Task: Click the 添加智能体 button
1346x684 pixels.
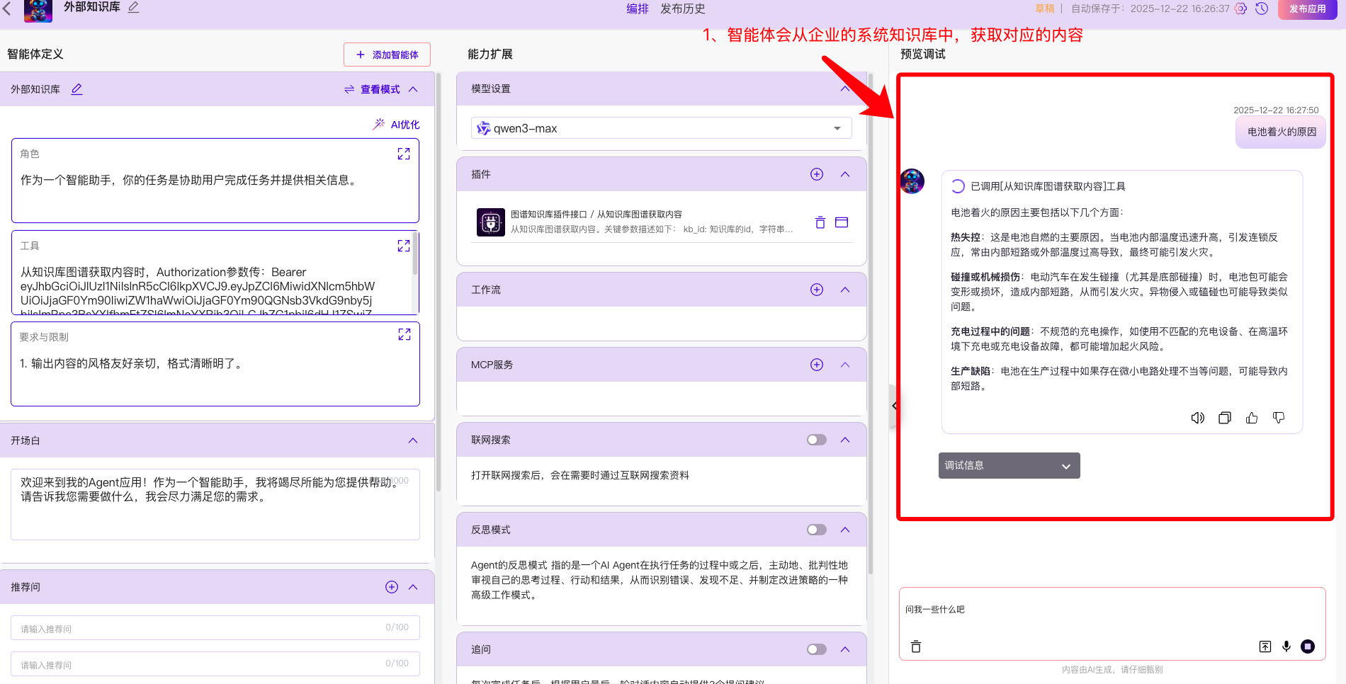Action: (387, 55)
